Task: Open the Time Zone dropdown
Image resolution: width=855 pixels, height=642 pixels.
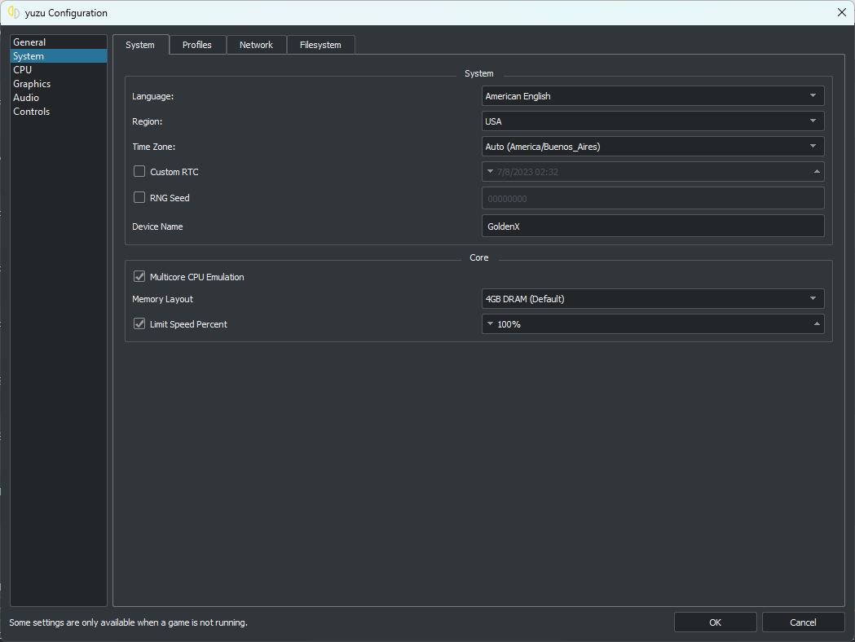Action: (652, 147)
